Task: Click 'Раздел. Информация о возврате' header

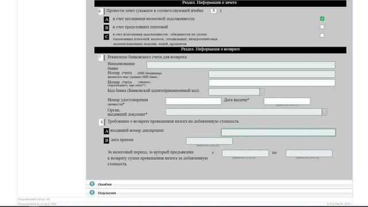Action: coord(220,49)
